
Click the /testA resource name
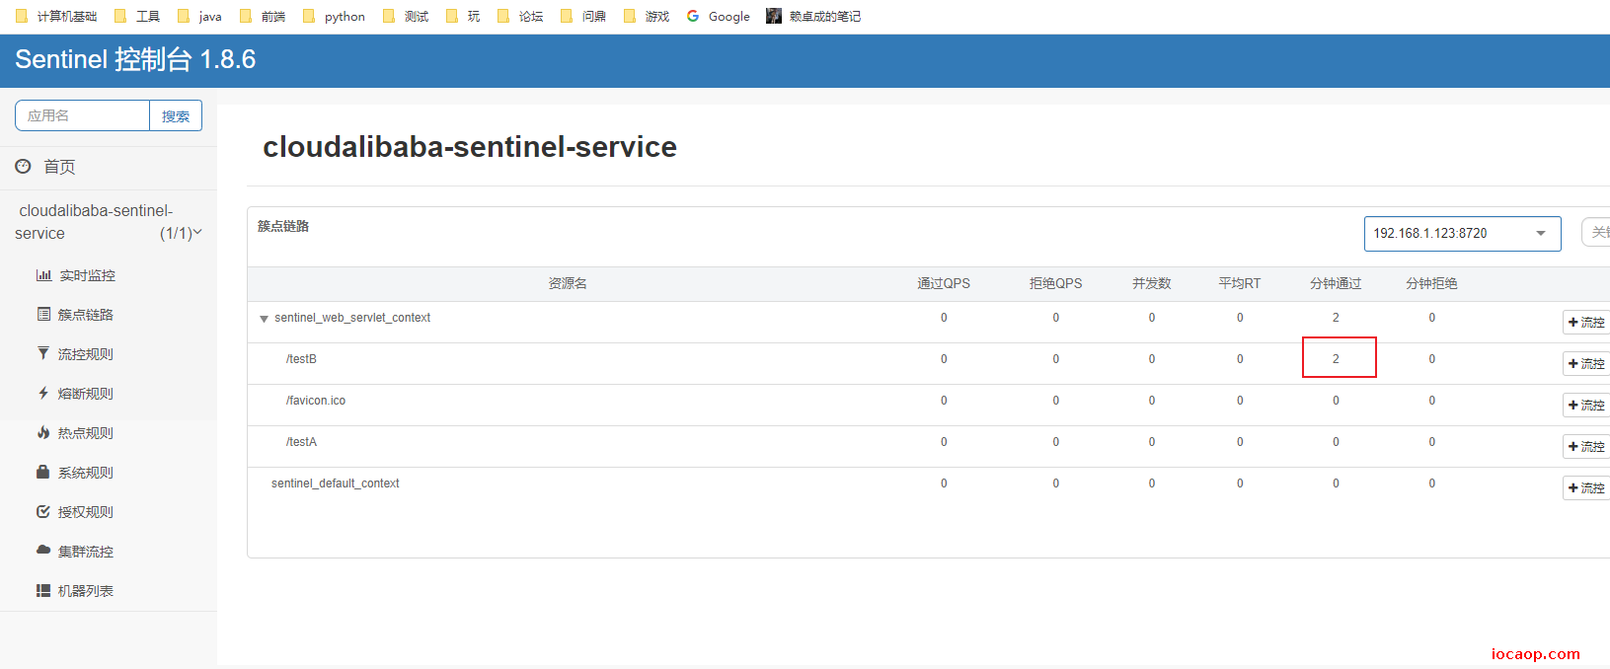click(x=301, y=442)
